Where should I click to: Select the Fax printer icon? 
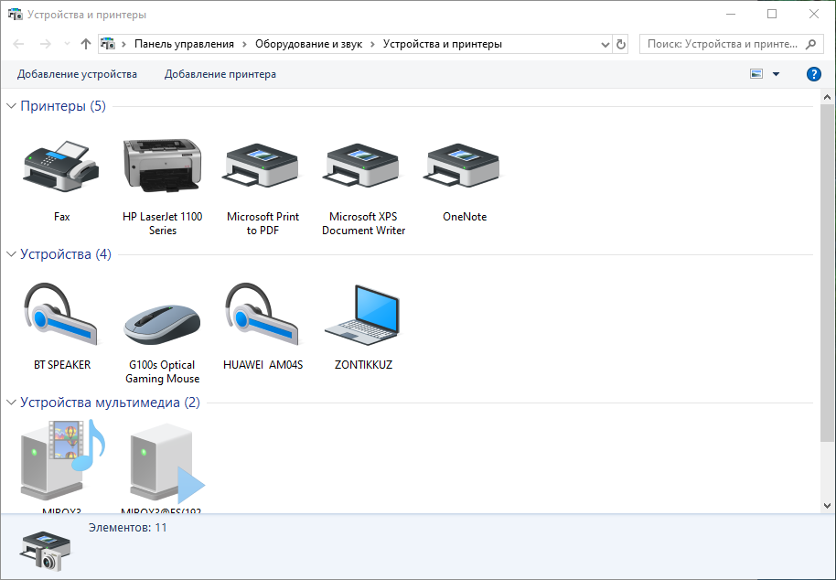point(61,165)
